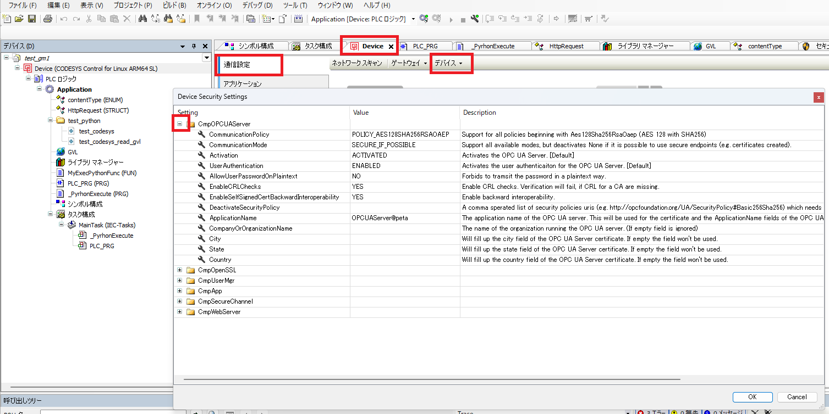Click the Find binoculars icon

142,19
